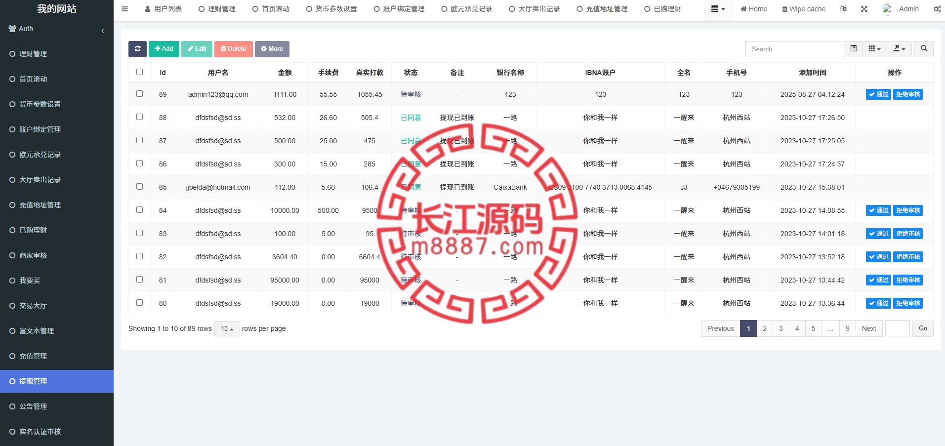Switch to the 用户列表 tab
The width and height of the screenshot is (945, 446).
(164, 9)
